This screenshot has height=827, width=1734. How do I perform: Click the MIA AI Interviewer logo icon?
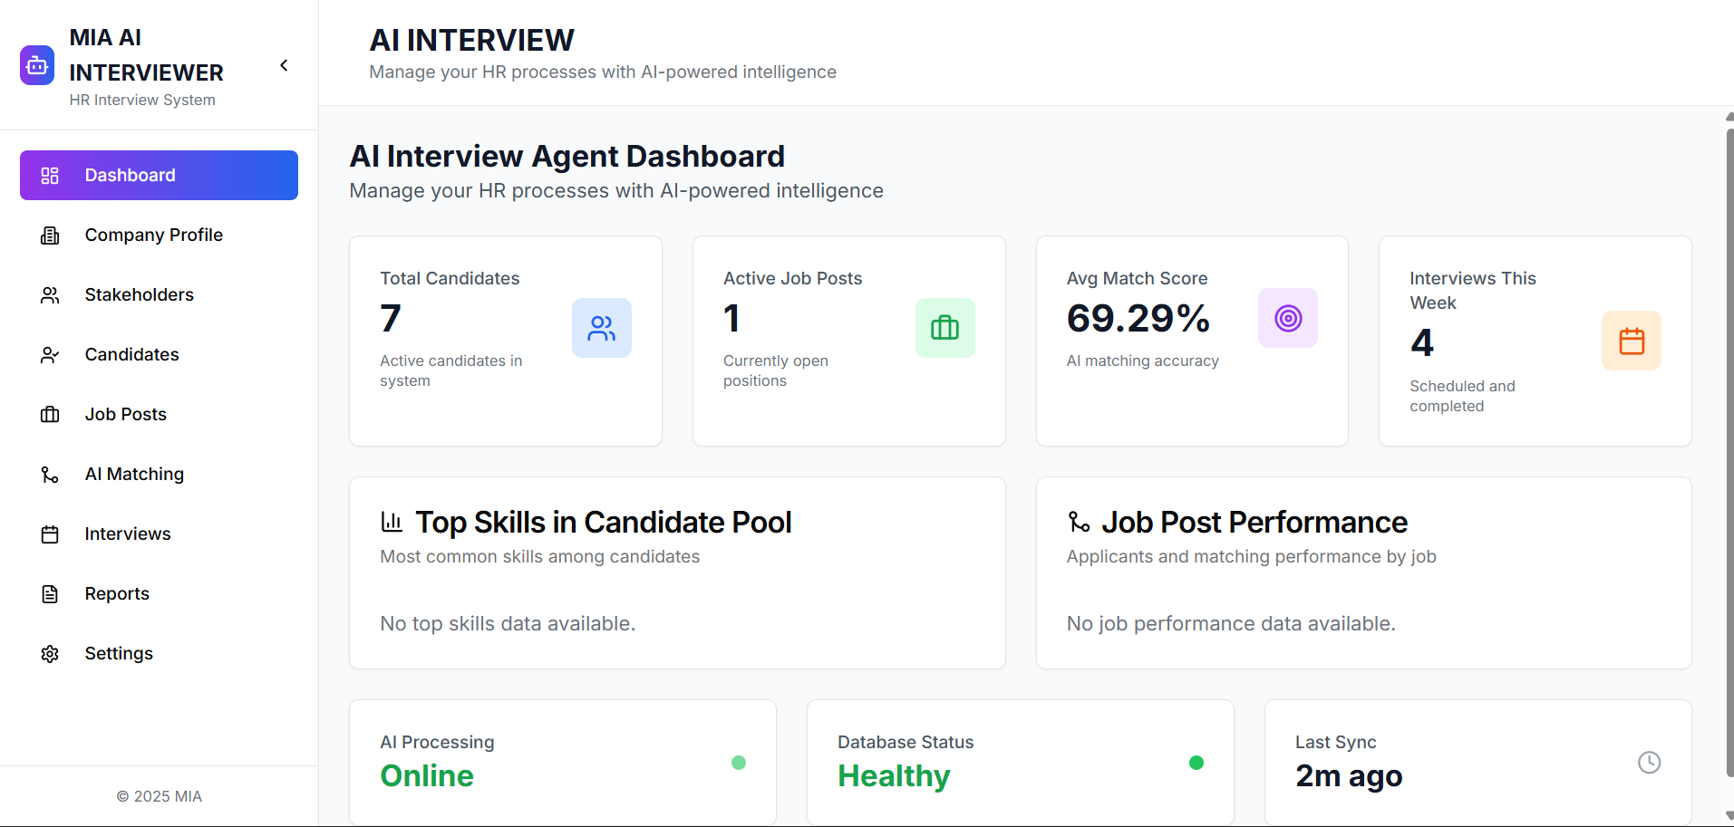36,64
